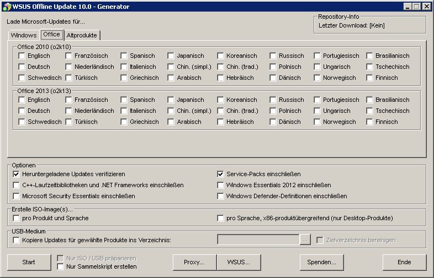
Task: Tick Polnisch for Office 2010
Action: click(x=273, y=67)
